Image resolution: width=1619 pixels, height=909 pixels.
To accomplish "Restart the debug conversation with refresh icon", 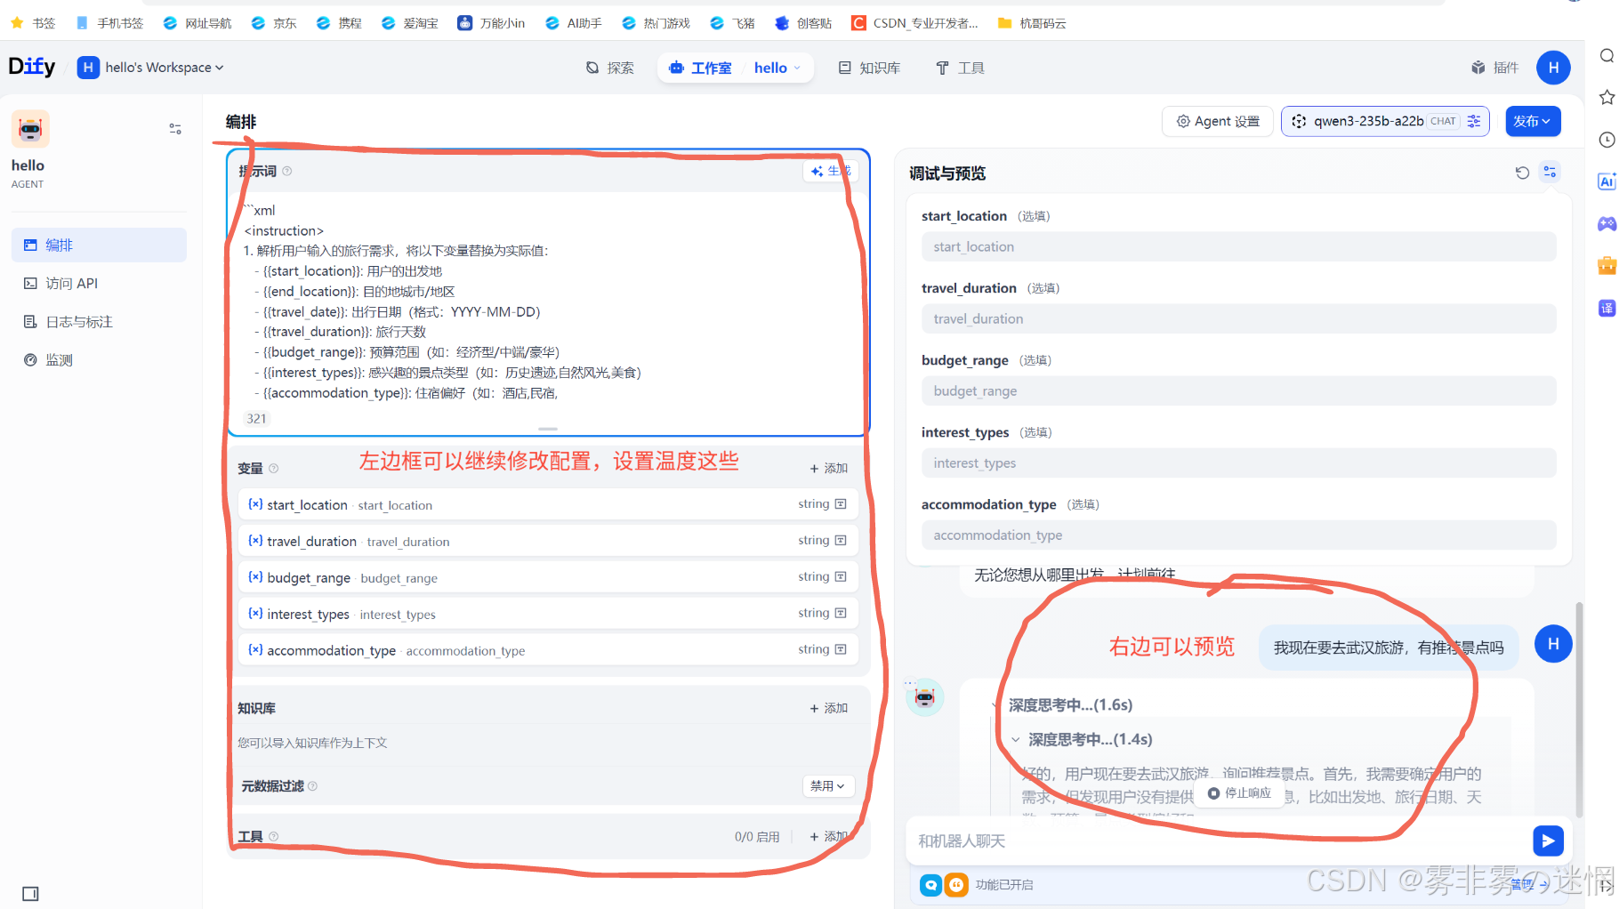I will [x=1522, y=173].
